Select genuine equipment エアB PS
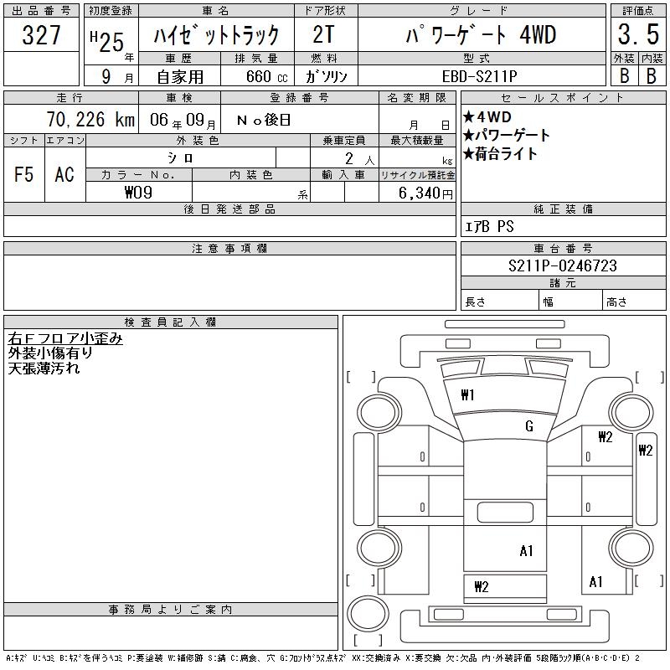This screenshot has width=670, height=670. [489, 226]
